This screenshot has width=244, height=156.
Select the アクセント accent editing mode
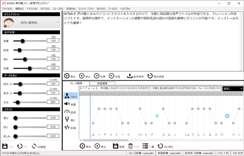click(x=71, y=96)
